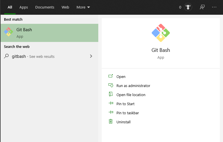Click the Uninstall trash can icon
Screen dimensions: 223x142
click(111, 122)
